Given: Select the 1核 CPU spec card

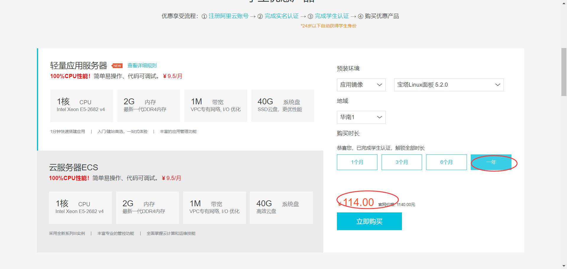Looking at the screenshot, I should (82, 105).
